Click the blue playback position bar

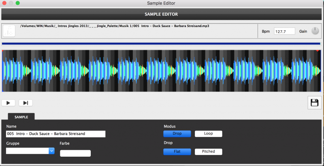pos(161,43)
